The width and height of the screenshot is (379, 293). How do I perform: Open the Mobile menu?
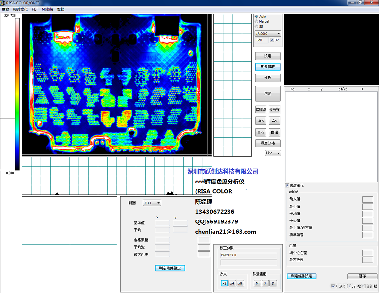click(47, 9)
